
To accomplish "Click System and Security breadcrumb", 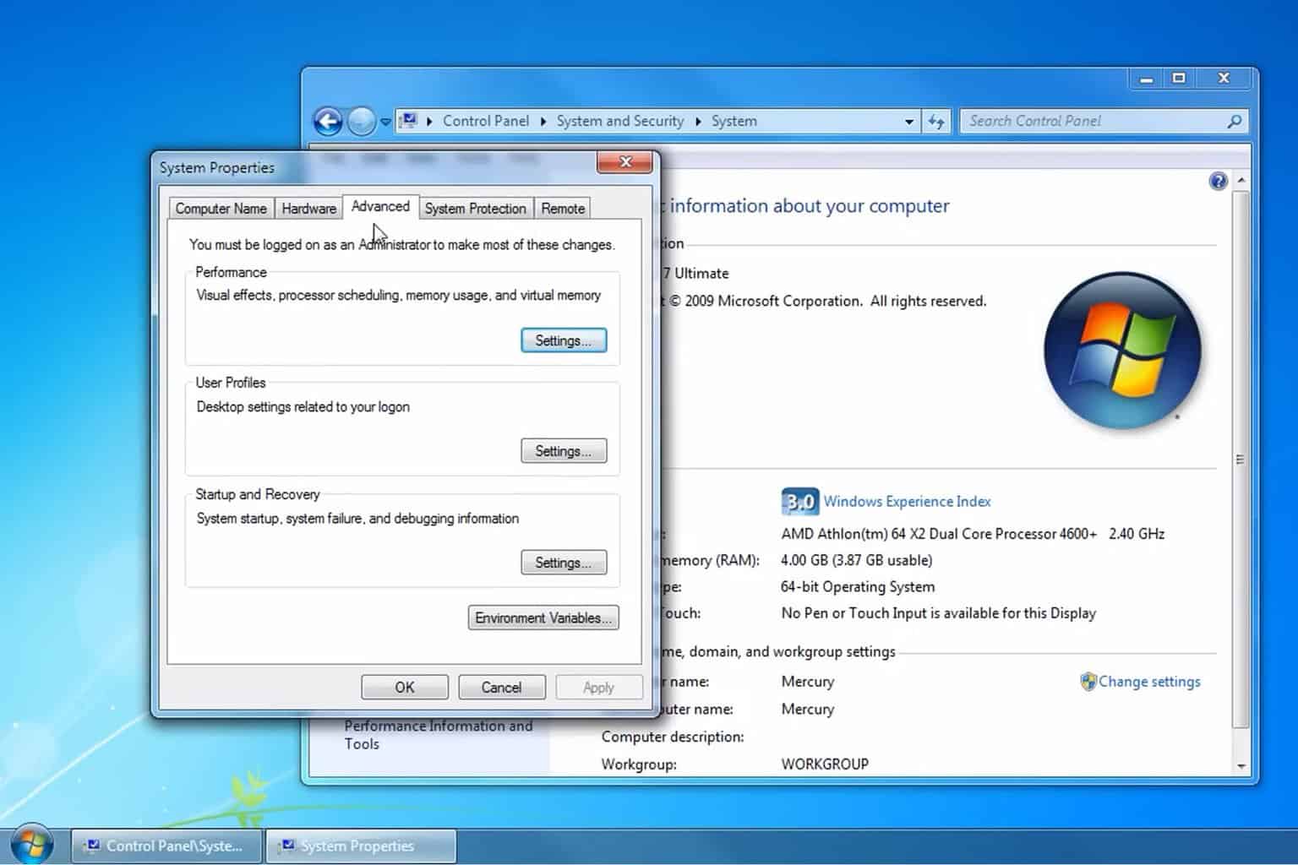I will point(620,121).
